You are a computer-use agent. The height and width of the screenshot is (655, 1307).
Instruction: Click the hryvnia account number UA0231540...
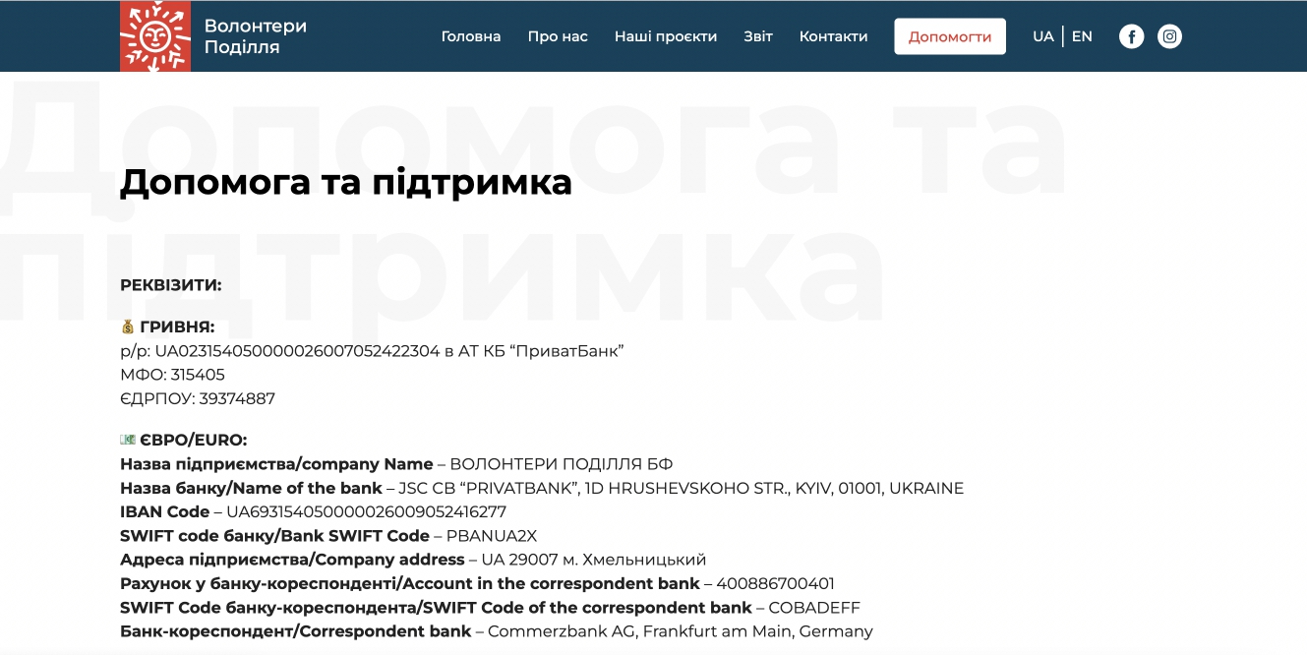tap(297, 351)
